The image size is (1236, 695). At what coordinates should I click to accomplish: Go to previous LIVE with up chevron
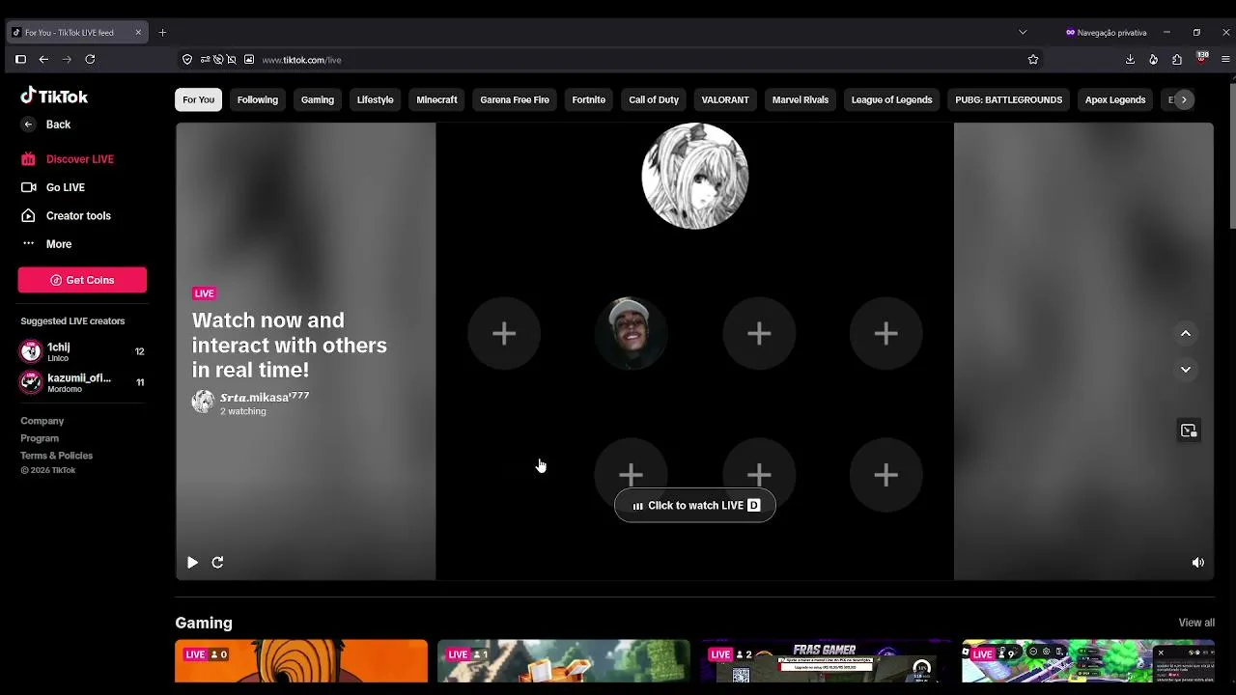[x=1186, y=334]
